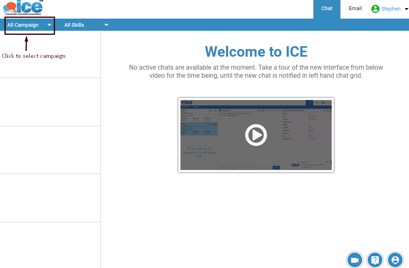409x268 pixels.
Task: Click the Stephen username link
Action: click(391, 9)
